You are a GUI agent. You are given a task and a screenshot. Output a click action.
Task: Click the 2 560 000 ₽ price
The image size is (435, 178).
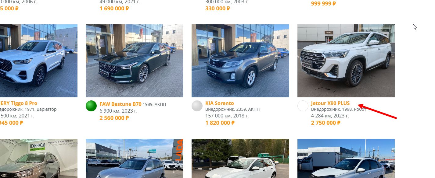(114, 118)
